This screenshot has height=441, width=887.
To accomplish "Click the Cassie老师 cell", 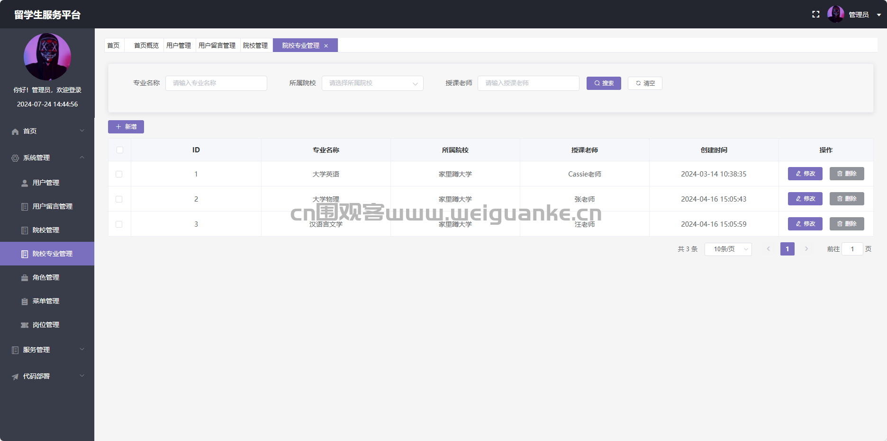I will point(585,174).
